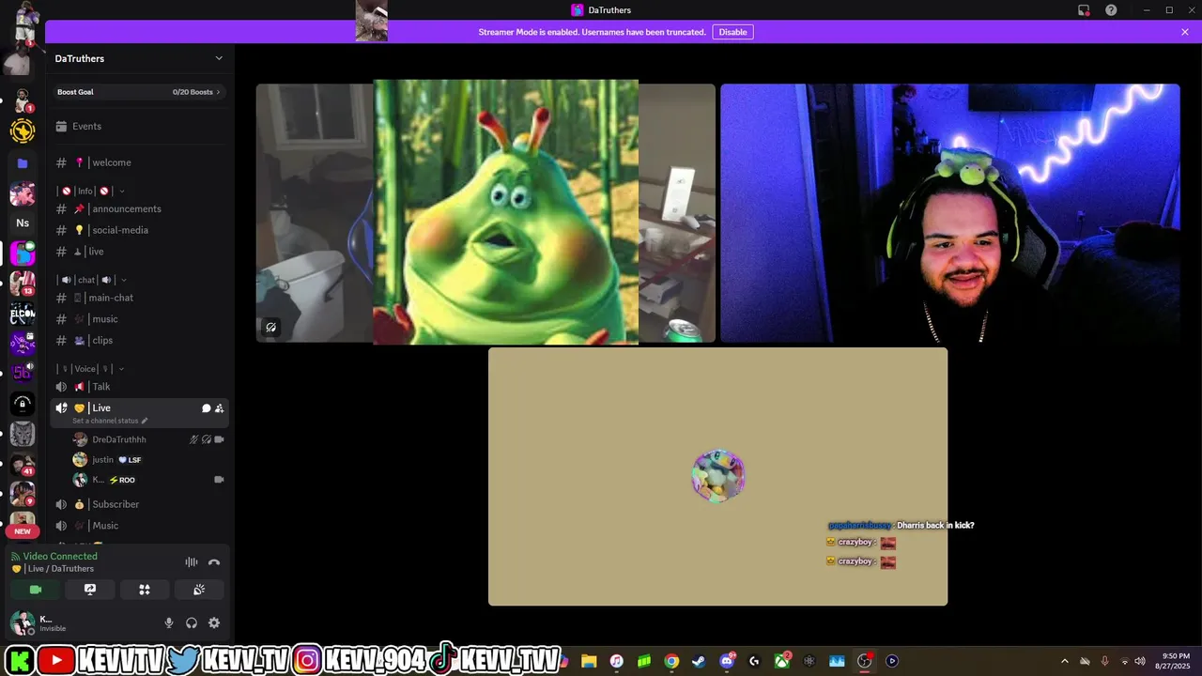1202x676 pixels.
Task: Dismiss the Streamer Mode banner
Action: (1185, 32)
